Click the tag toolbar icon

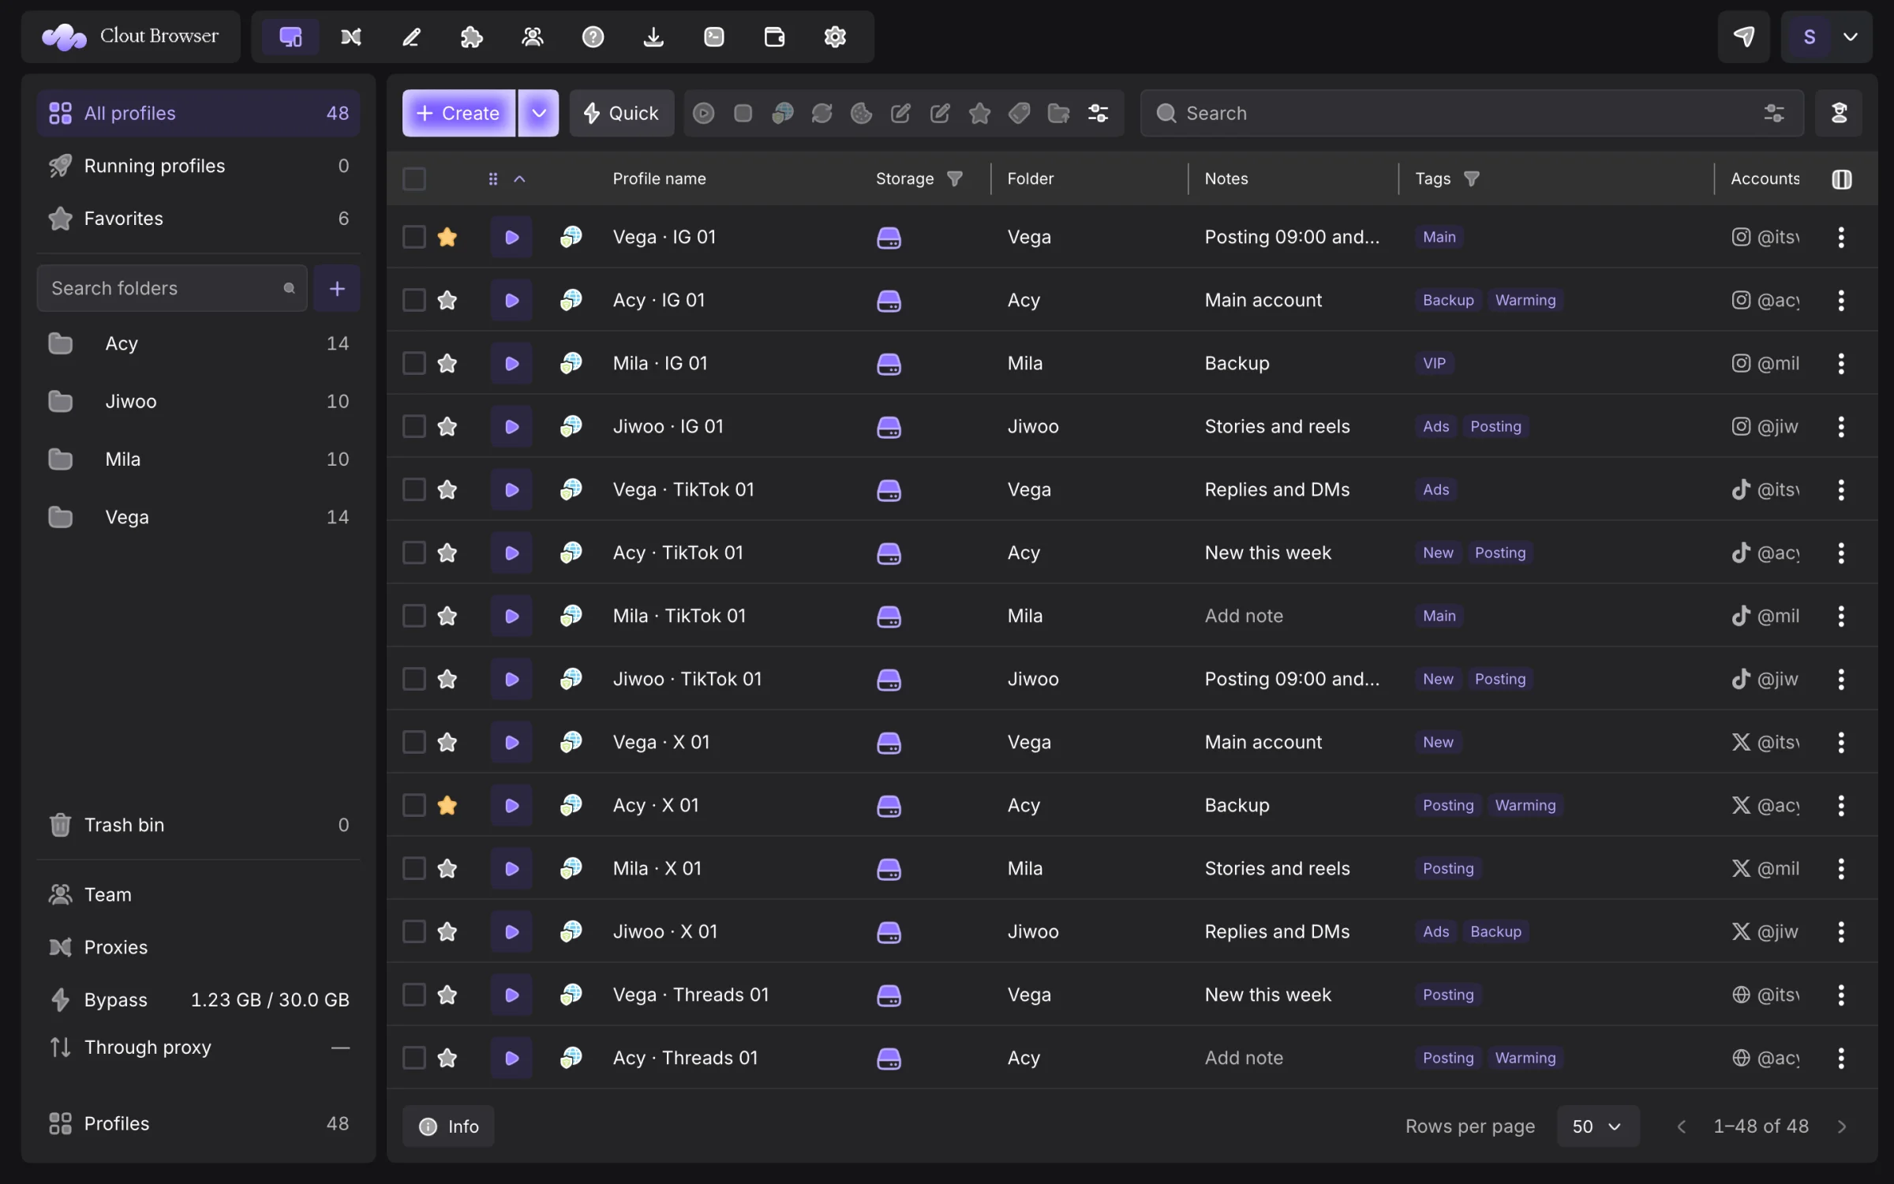[1019, 113]
